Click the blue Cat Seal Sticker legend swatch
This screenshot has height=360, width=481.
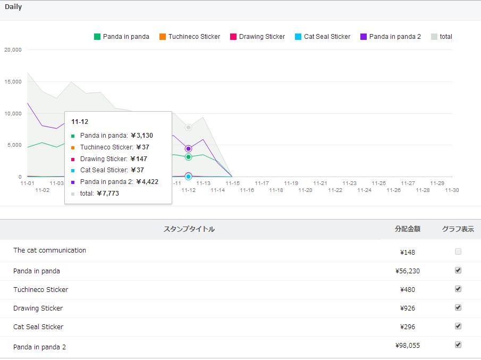(298, 37)
